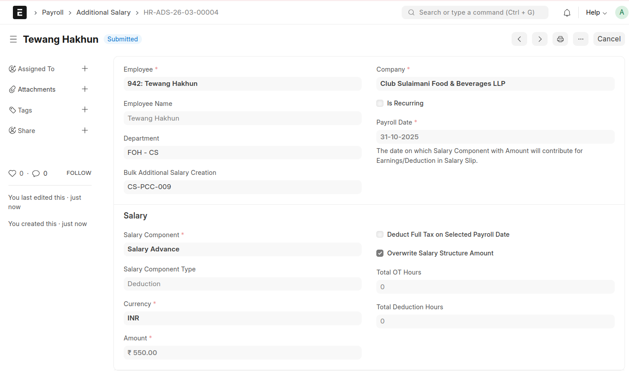Open the user avatar menu
This screenshot has height=372, width=629.
click(621, 12)
